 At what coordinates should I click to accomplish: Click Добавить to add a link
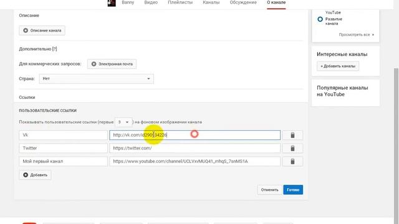tap(35, 175)
